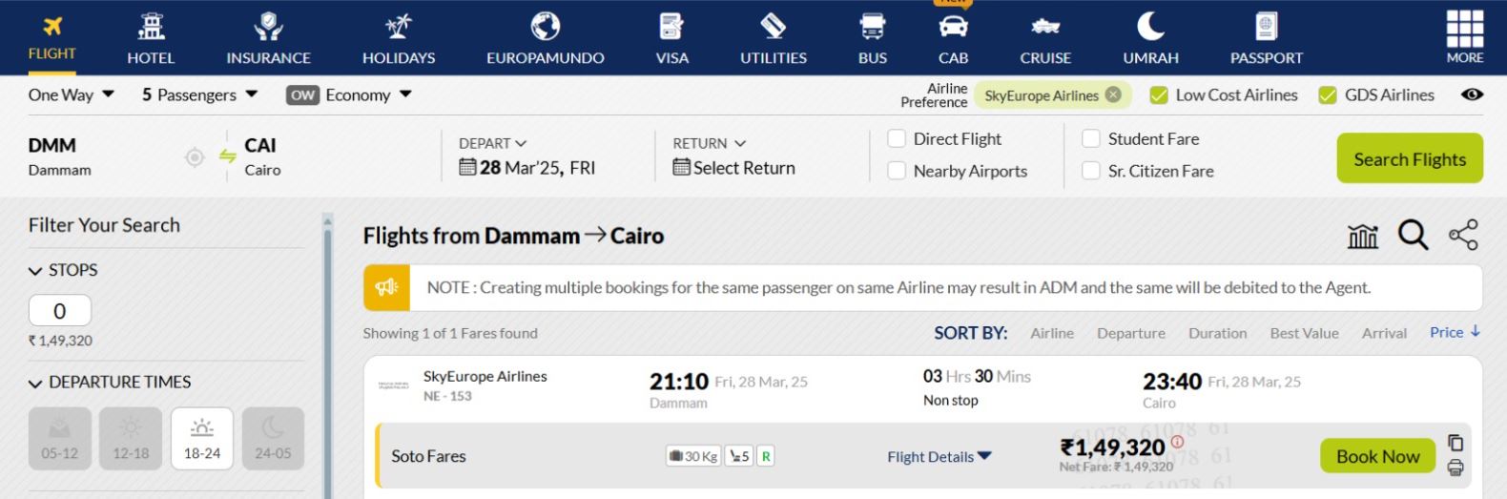This screenshot has width=1507, height=499.
Task: Toggle the eye visibility icon
Action: (1472, 94)
